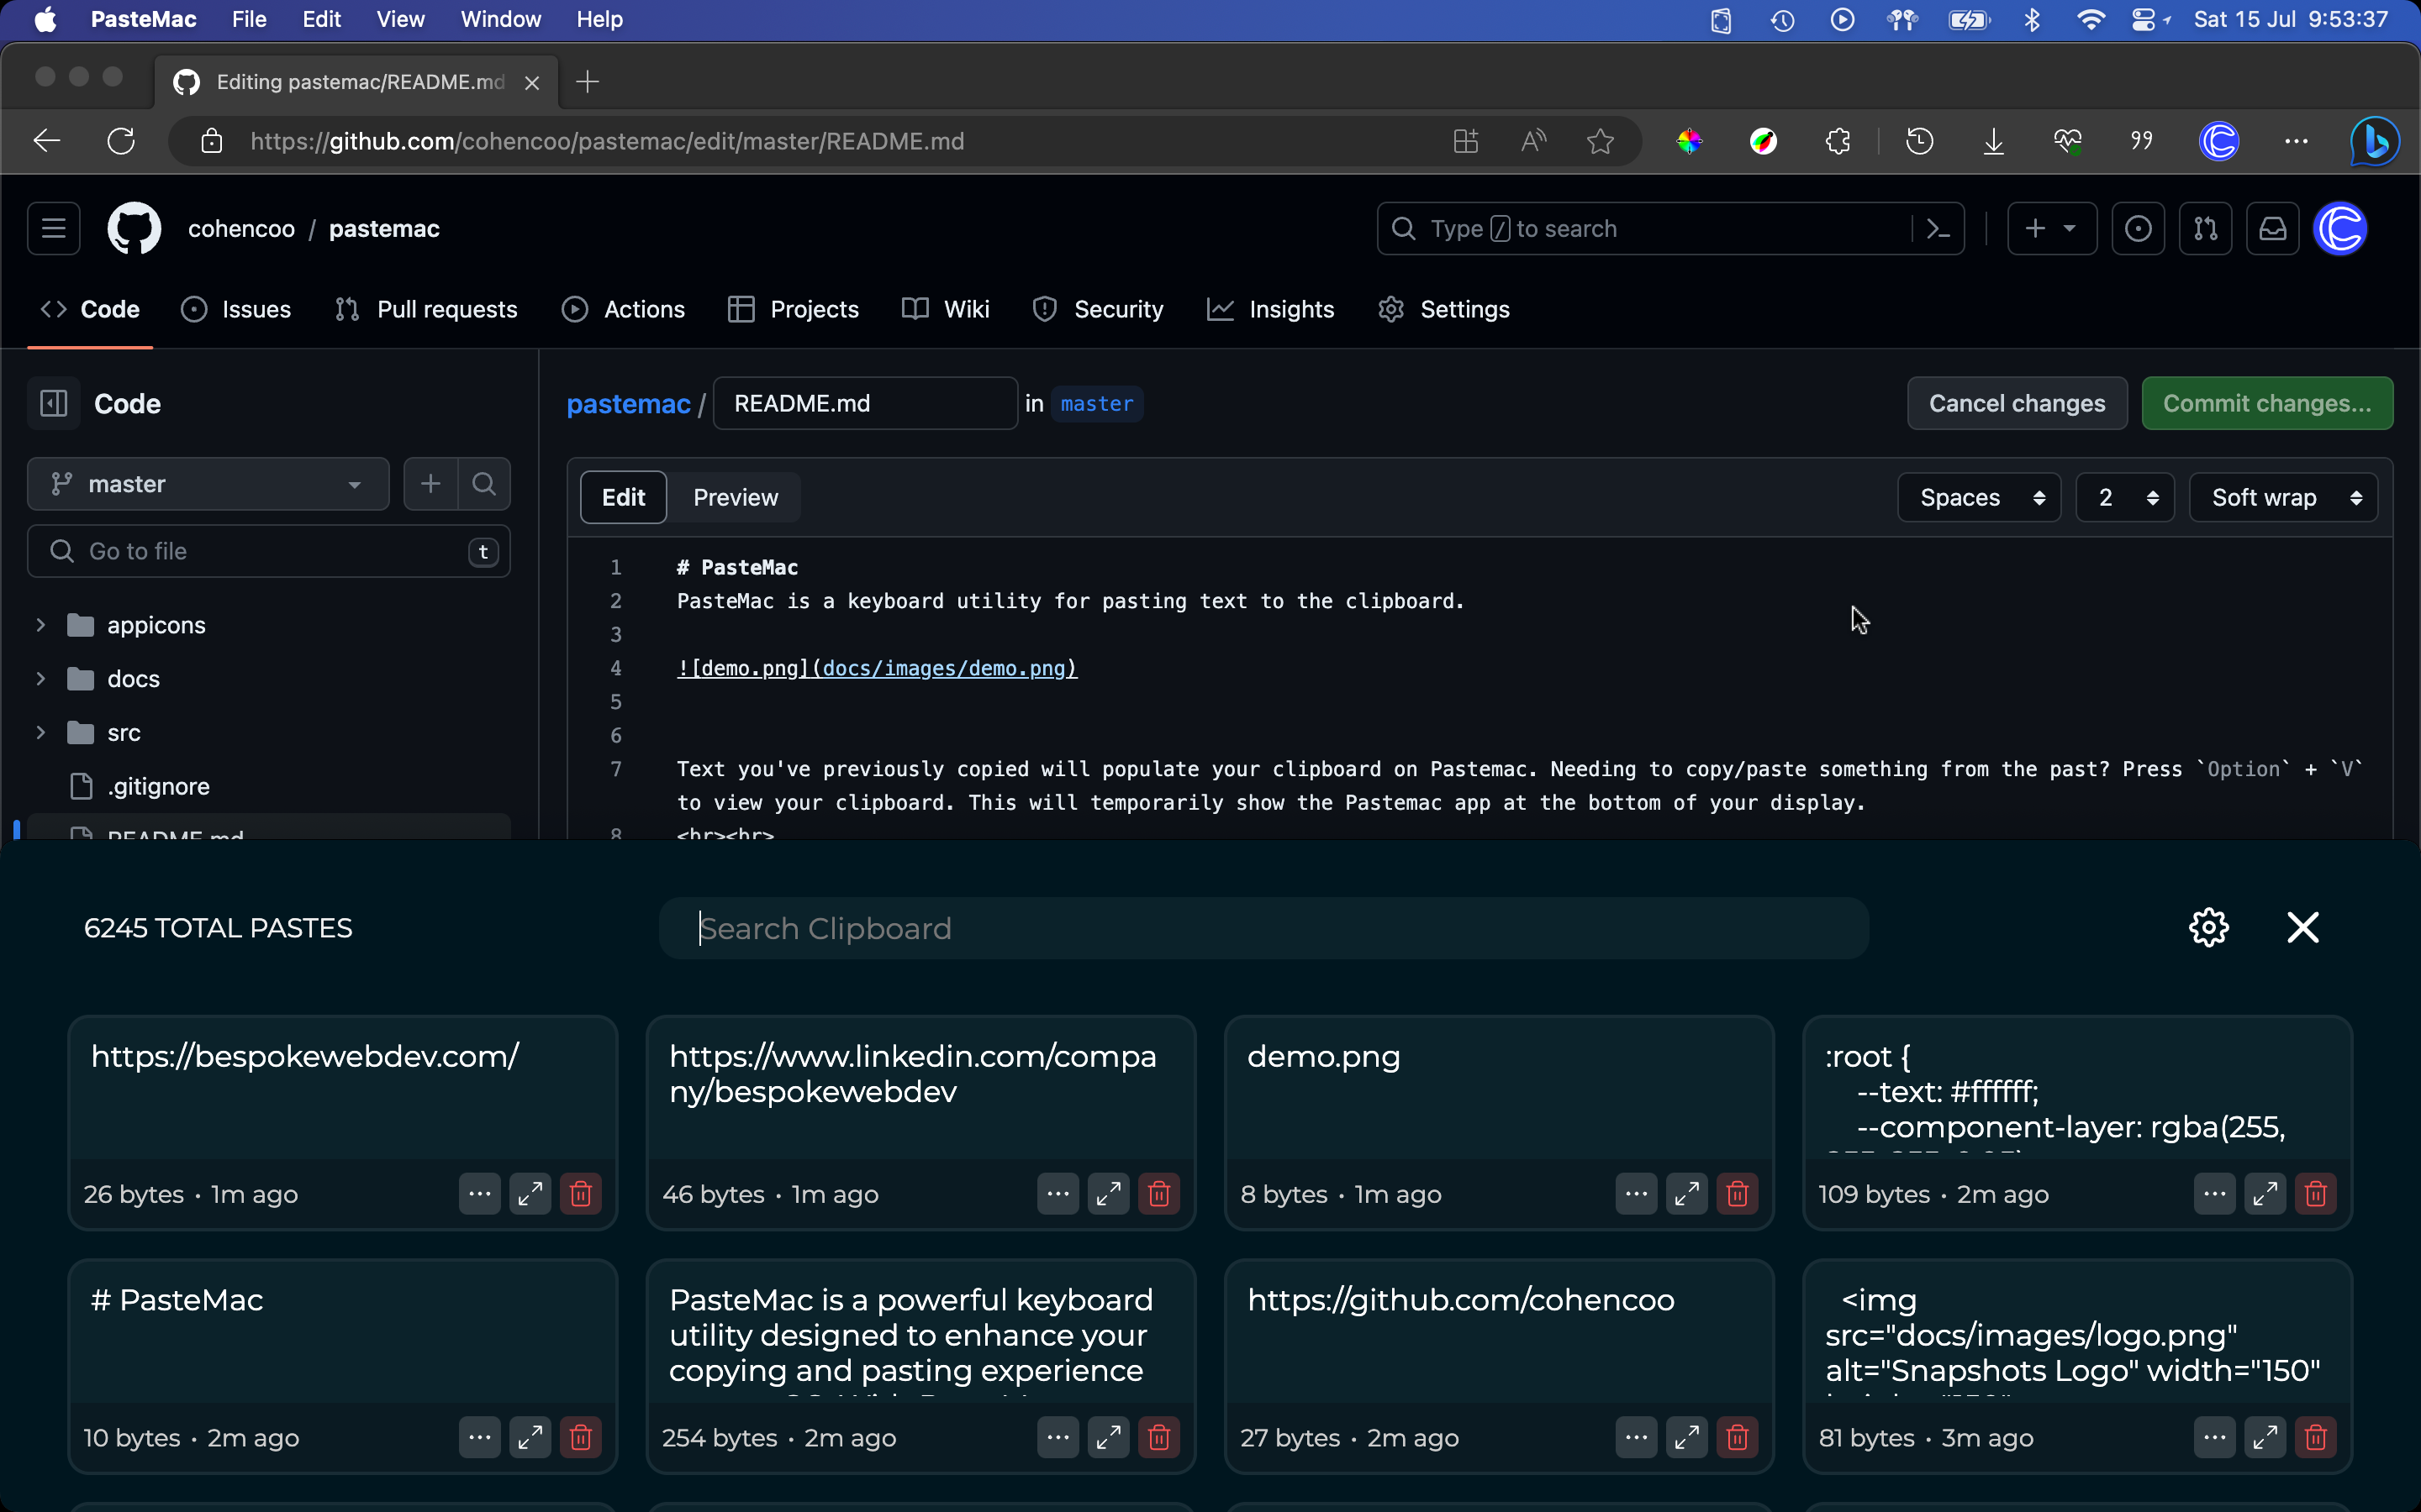Click the GitHub Octocat home logo
This screenshot has height=1512, width=2421.
click(134, 228)
